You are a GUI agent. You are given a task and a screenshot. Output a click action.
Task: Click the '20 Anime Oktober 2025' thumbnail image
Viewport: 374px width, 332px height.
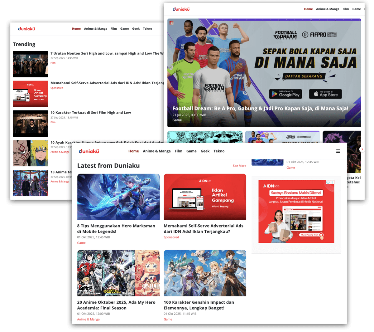[118, 273]
